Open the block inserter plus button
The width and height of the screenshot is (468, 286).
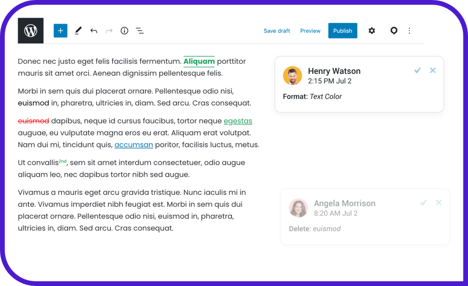click(x=60, y=31)
